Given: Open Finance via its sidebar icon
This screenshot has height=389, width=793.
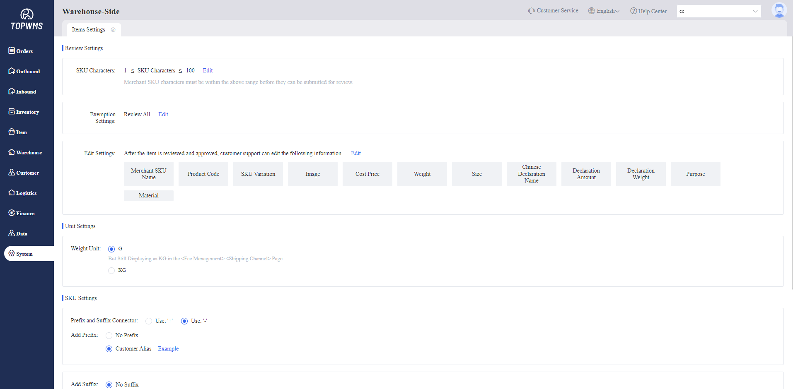Looking at the screenshot, I should point(12,213).
